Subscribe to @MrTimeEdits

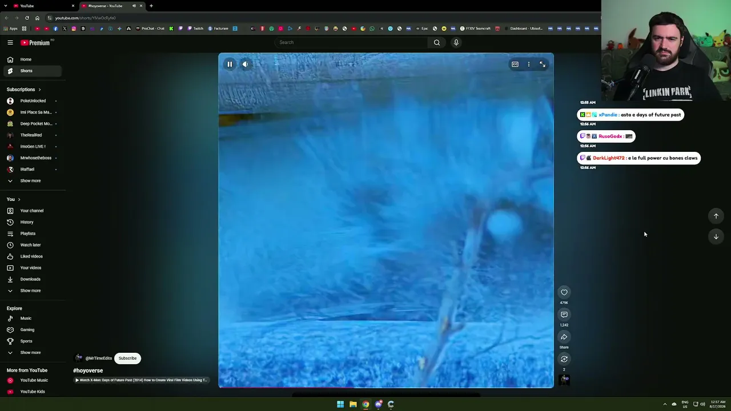pyautogui.click(x=127, y=358)
